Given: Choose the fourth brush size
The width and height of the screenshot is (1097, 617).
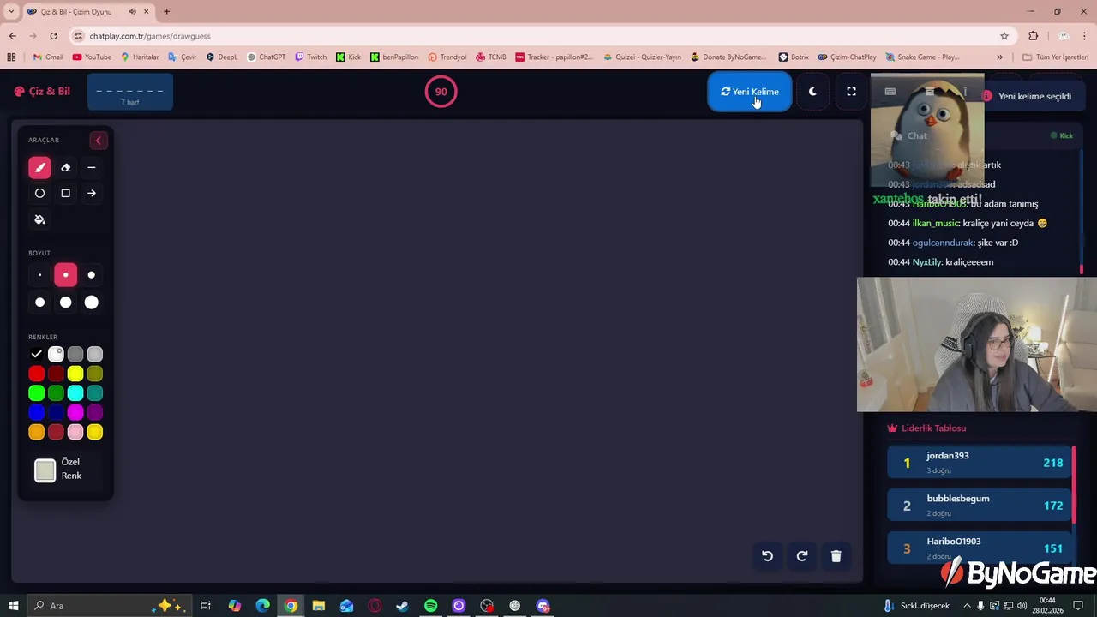Looking at the screenshot, I should 39,303.
